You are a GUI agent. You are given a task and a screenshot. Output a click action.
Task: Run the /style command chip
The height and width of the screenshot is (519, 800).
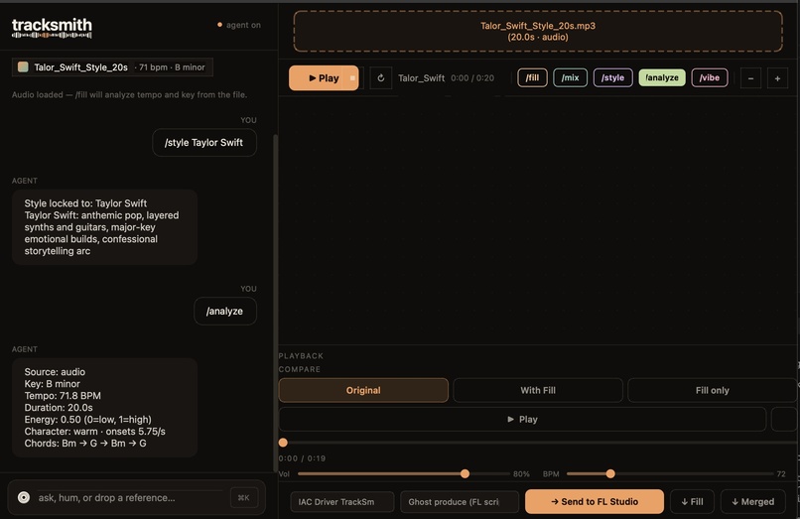612,77
